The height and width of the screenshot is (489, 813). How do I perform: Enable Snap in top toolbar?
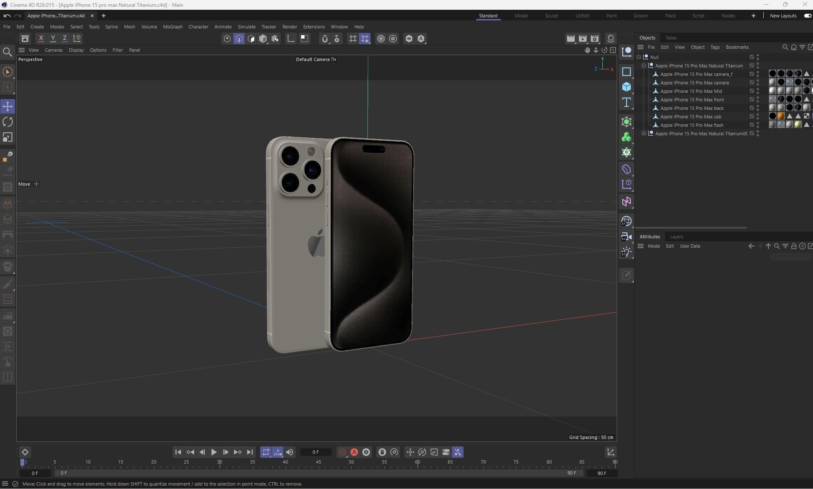tap(325, 39)
